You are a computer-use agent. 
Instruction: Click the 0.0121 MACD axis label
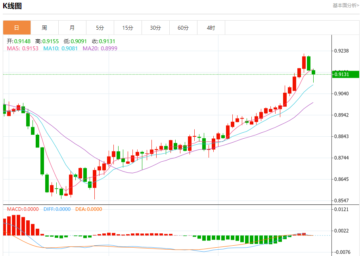[x=341, y=209]
